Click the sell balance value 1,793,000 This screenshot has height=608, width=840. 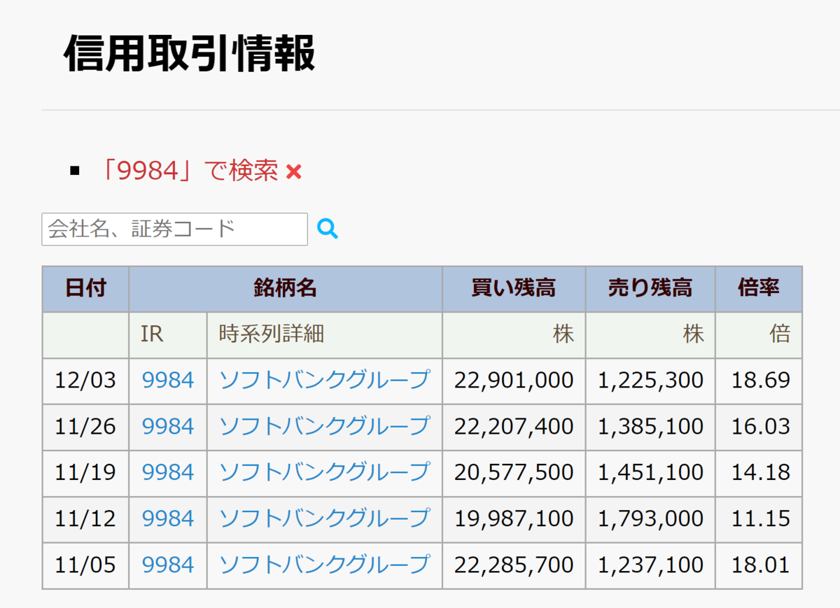[650, 519]
